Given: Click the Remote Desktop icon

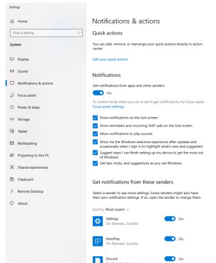Looking at the screenshot, I should tap(12, 191).
